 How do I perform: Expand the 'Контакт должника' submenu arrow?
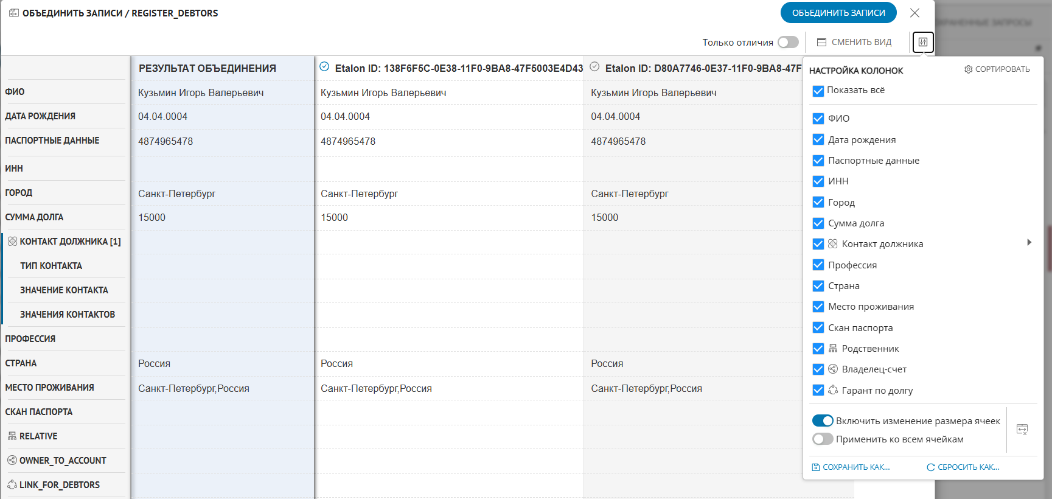(1029, 243)
